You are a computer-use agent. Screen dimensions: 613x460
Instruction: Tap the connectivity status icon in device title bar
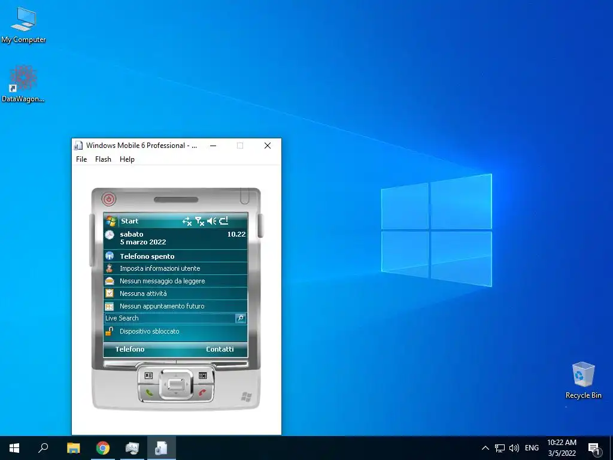click(187, 222)
